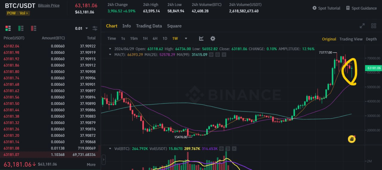Open the 0.01 price precision dropdown

pos(81,28)
